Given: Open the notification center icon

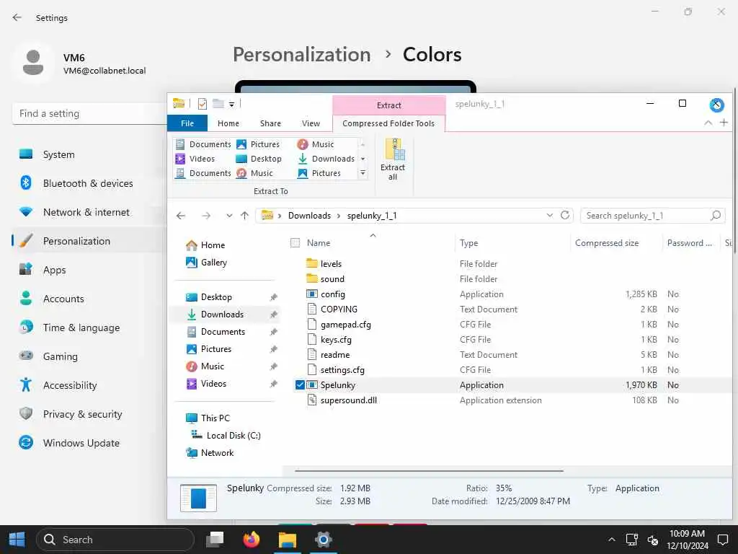Looking at the screenshot, I should pyautogui.click(x=722, y=540).
